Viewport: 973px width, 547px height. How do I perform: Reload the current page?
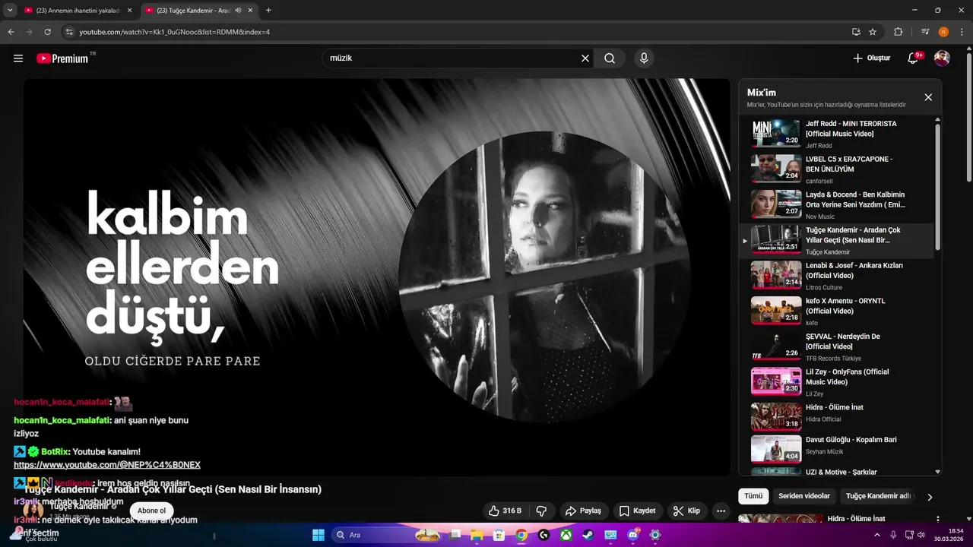click(x=48, y=32)
